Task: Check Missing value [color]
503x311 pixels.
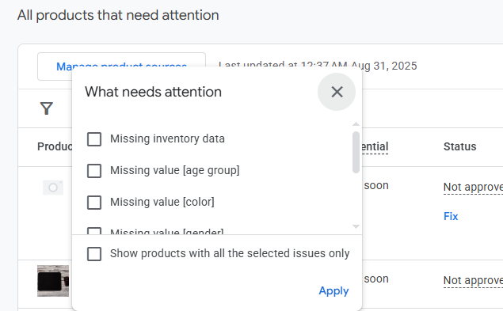Action: coord(94,203)
